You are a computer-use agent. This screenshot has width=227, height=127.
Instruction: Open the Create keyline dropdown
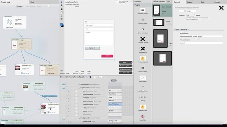[126, 66]
